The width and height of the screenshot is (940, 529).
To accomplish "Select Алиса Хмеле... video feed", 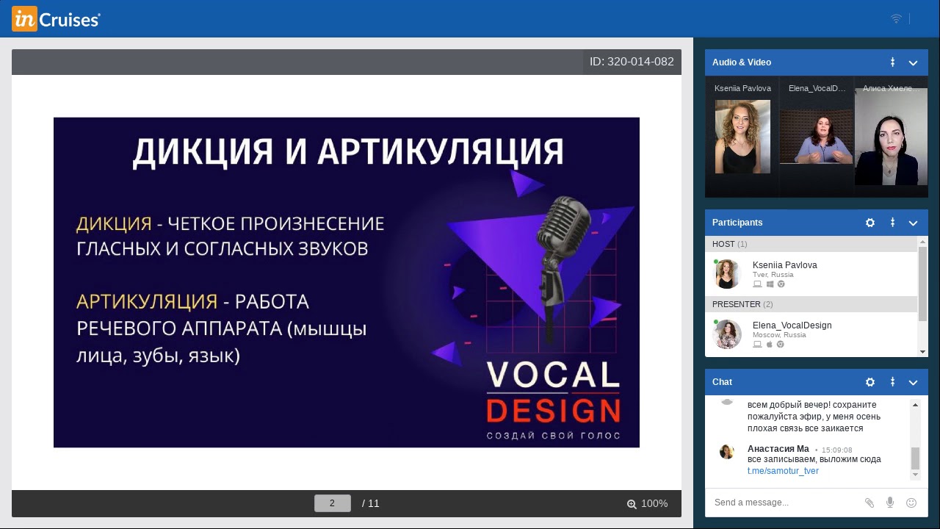I will 891,137.
